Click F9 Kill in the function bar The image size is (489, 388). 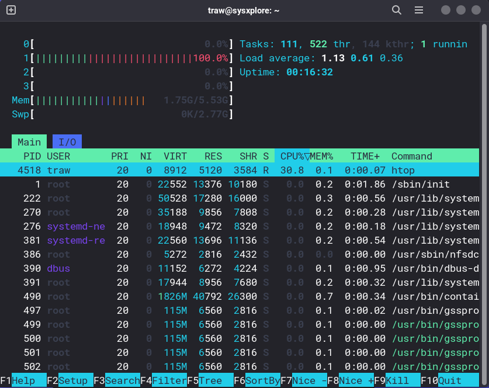398,380
